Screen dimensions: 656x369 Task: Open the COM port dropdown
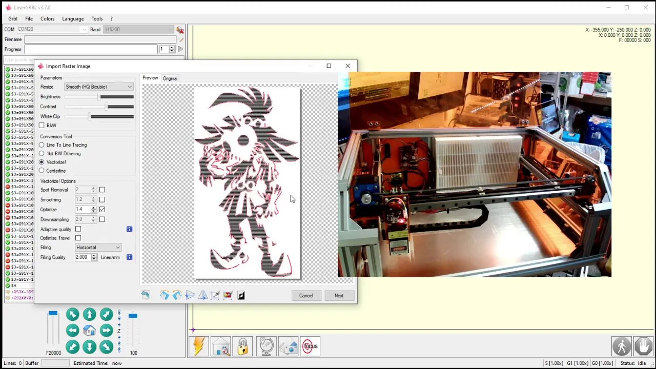pos(52,30)
